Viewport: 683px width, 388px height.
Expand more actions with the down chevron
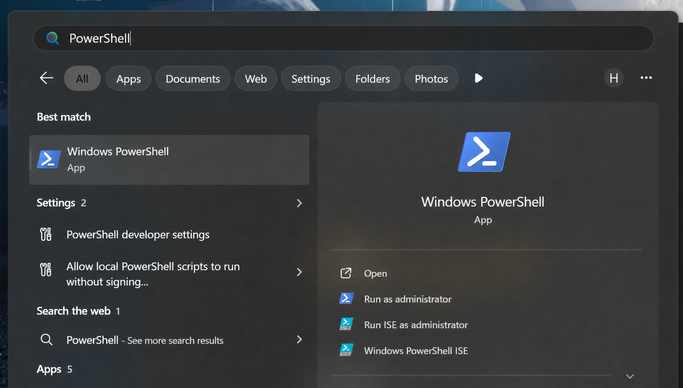(630, 376)
